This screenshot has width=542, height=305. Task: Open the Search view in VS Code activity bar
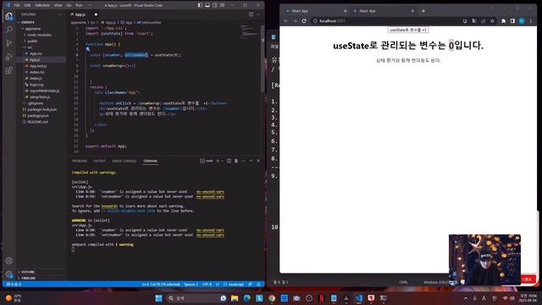pos(9,30)
